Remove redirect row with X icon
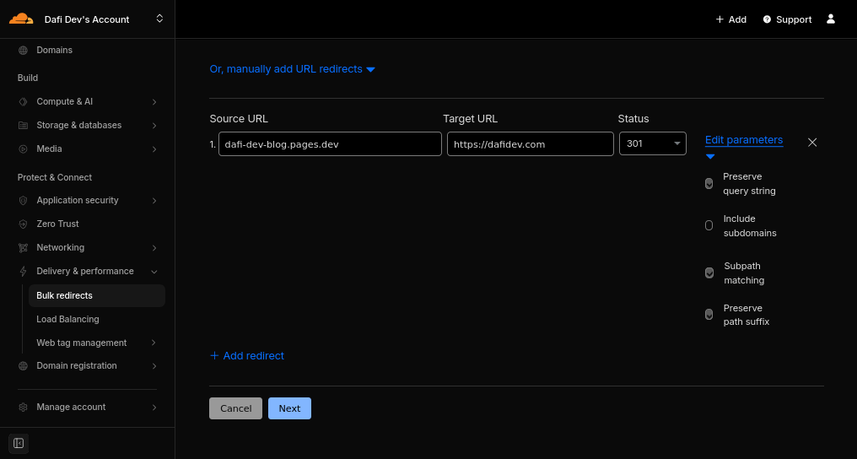Screen dimensions: 857x459 pyautogui.click(x=812, y=142)
